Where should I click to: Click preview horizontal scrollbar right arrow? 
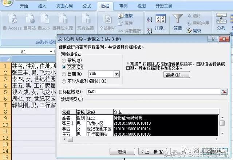point(216,139)
